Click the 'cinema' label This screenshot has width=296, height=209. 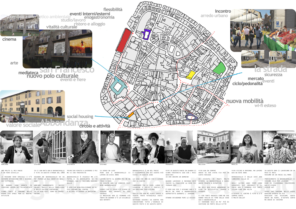tap(9, 39)
